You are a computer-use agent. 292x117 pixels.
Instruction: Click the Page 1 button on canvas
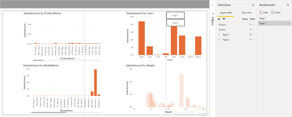(175, 15)
